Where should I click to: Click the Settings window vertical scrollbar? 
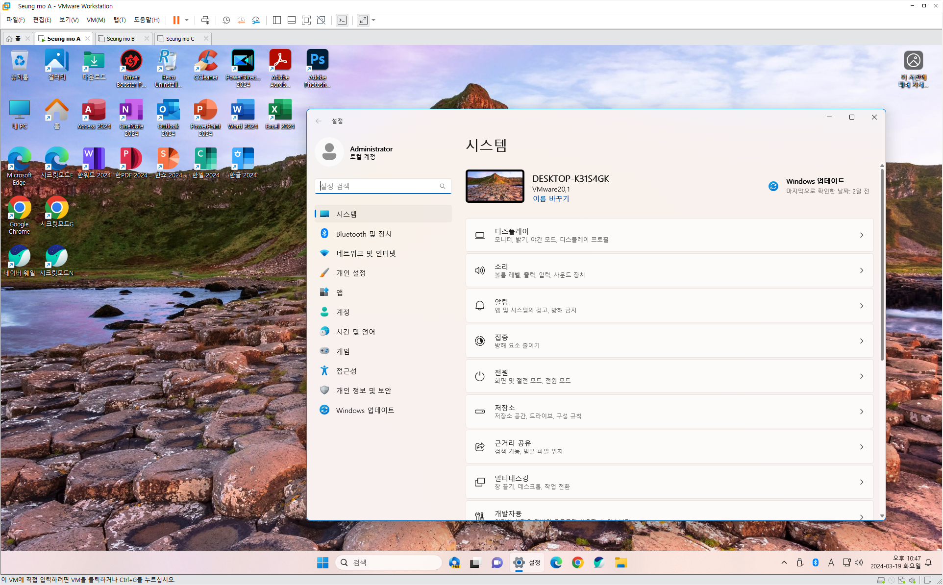tap(882, 265)
